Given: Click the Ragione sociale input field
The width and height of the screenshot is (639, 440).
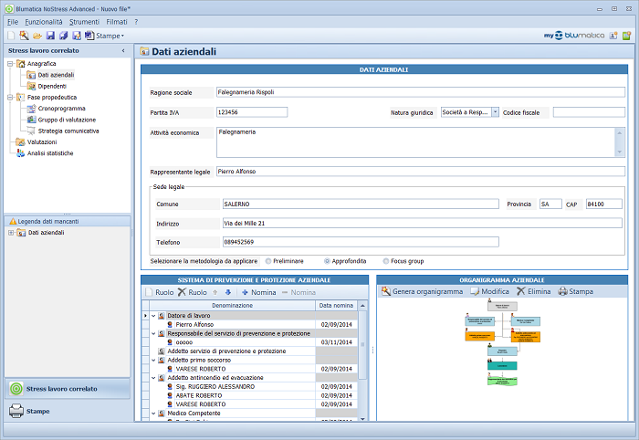Looking at the screenshot, I should pos(420,92).
